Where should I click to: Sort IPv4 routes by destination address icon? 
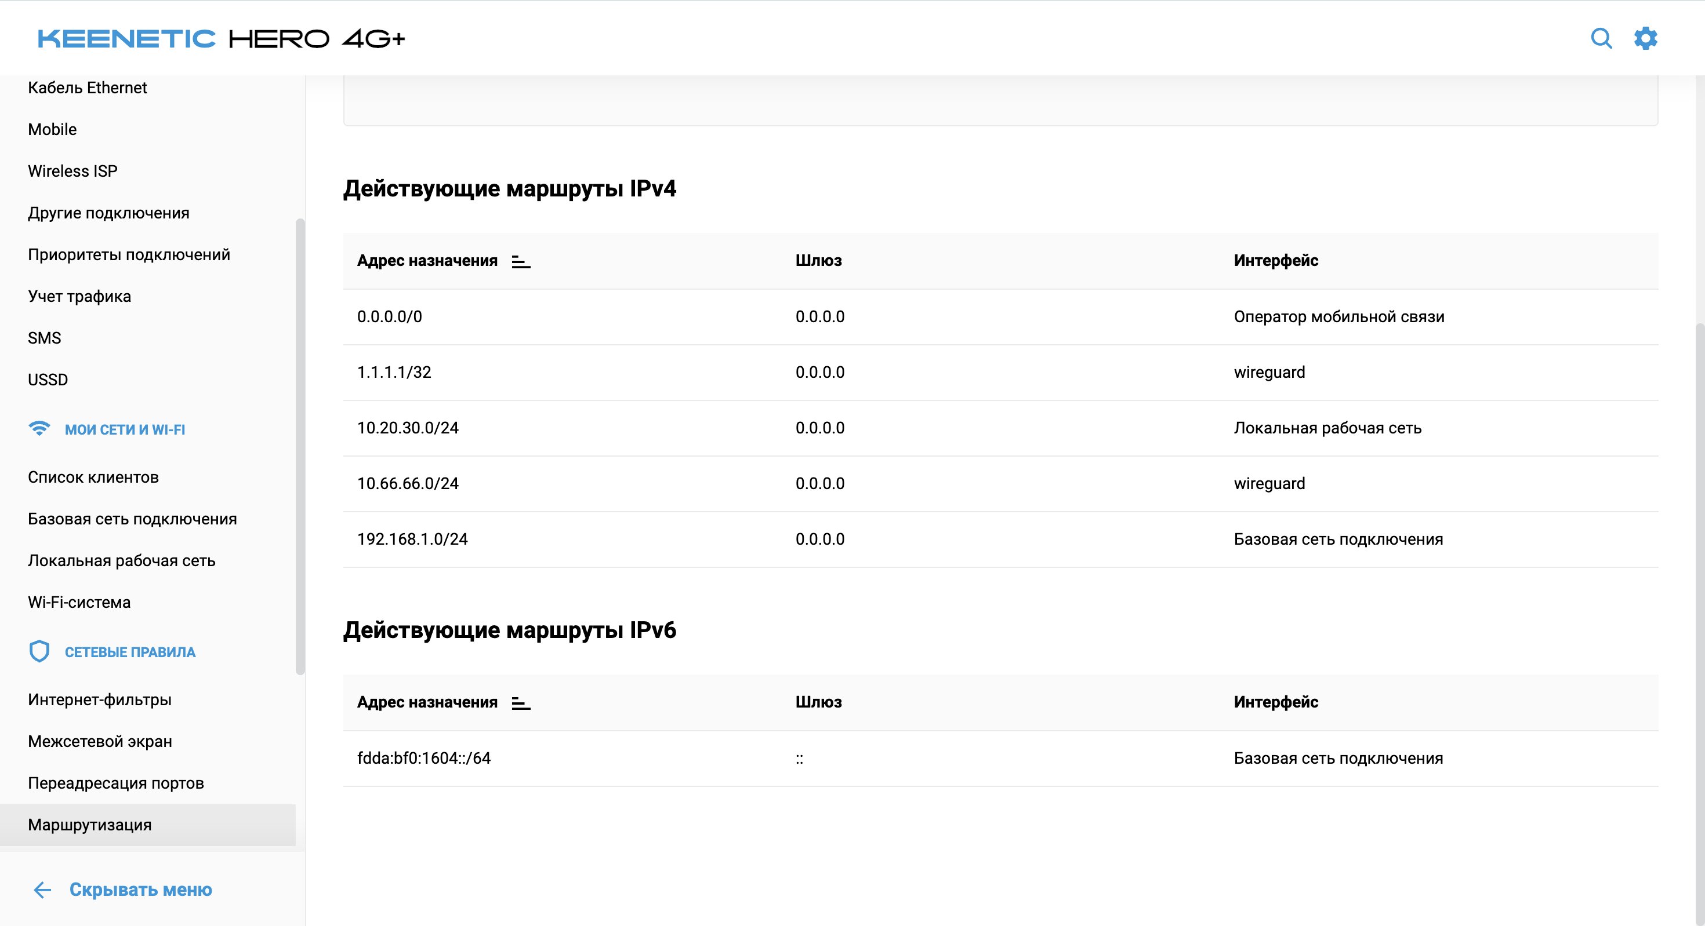pos(521,262)
